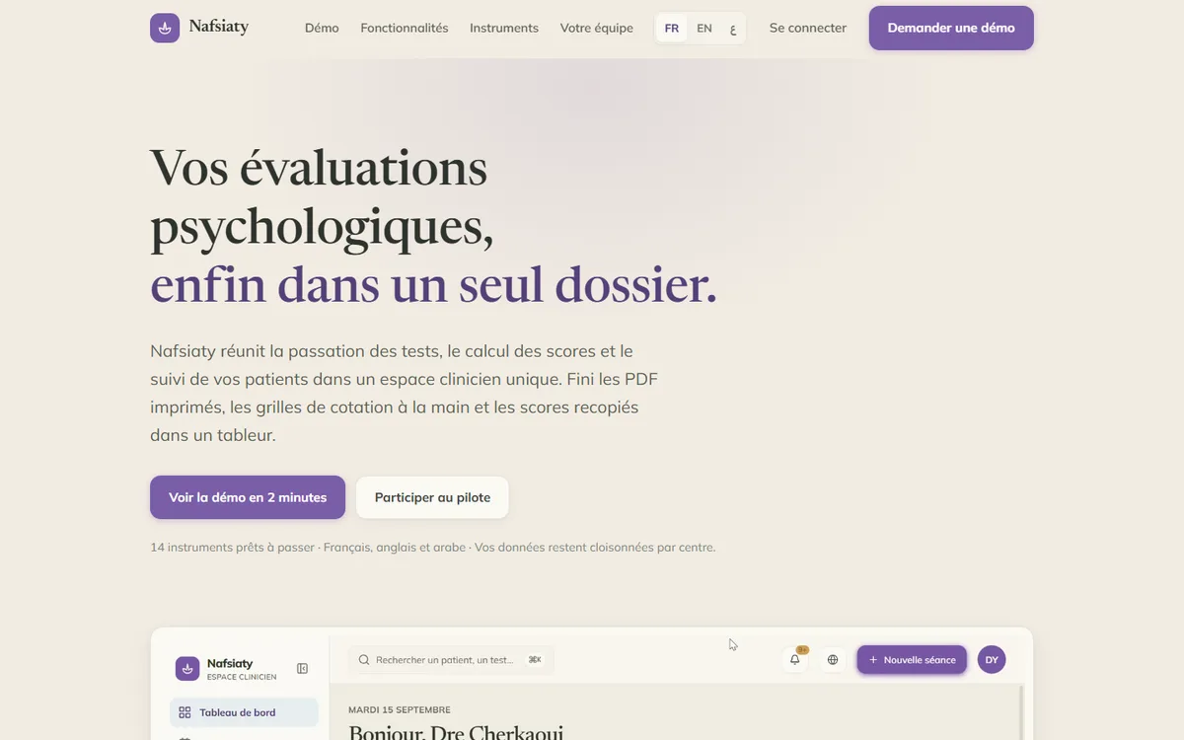Switch language to EN
This screenshot has width=1184, height=740.
pos(704,28)
